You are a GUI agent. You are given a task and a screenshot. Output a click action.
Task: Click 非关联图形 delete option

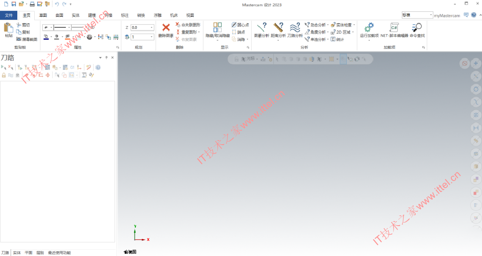tap(188, 25)
